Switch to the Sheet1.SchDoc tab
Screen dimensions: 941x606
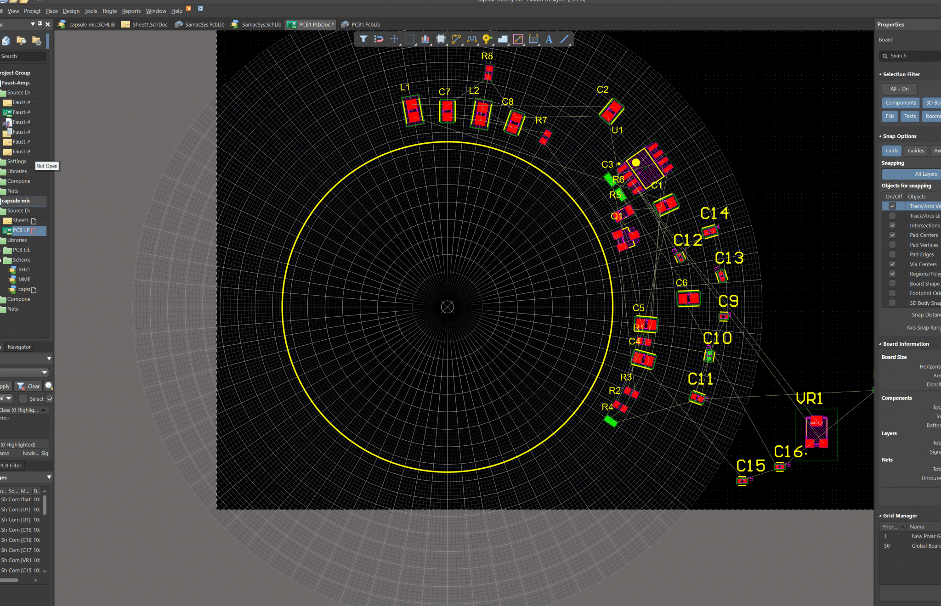(x=144, y=24)
